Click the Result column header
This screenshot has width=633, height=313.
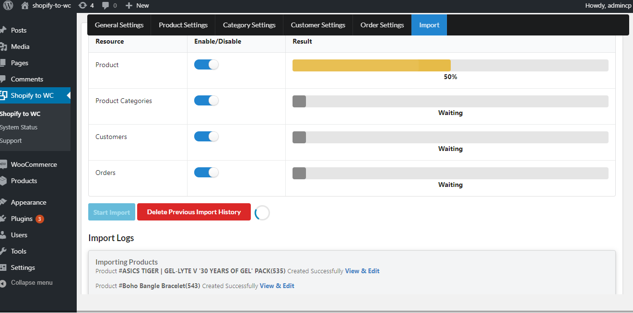point(303,42)
